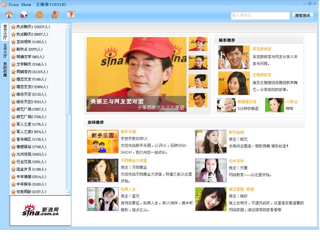
Task: Click the green-background thumbnail for UC歌会
Action: pos(274,105)
